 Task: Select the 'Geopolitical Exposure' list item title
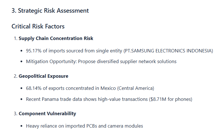[x=43, y=76]
